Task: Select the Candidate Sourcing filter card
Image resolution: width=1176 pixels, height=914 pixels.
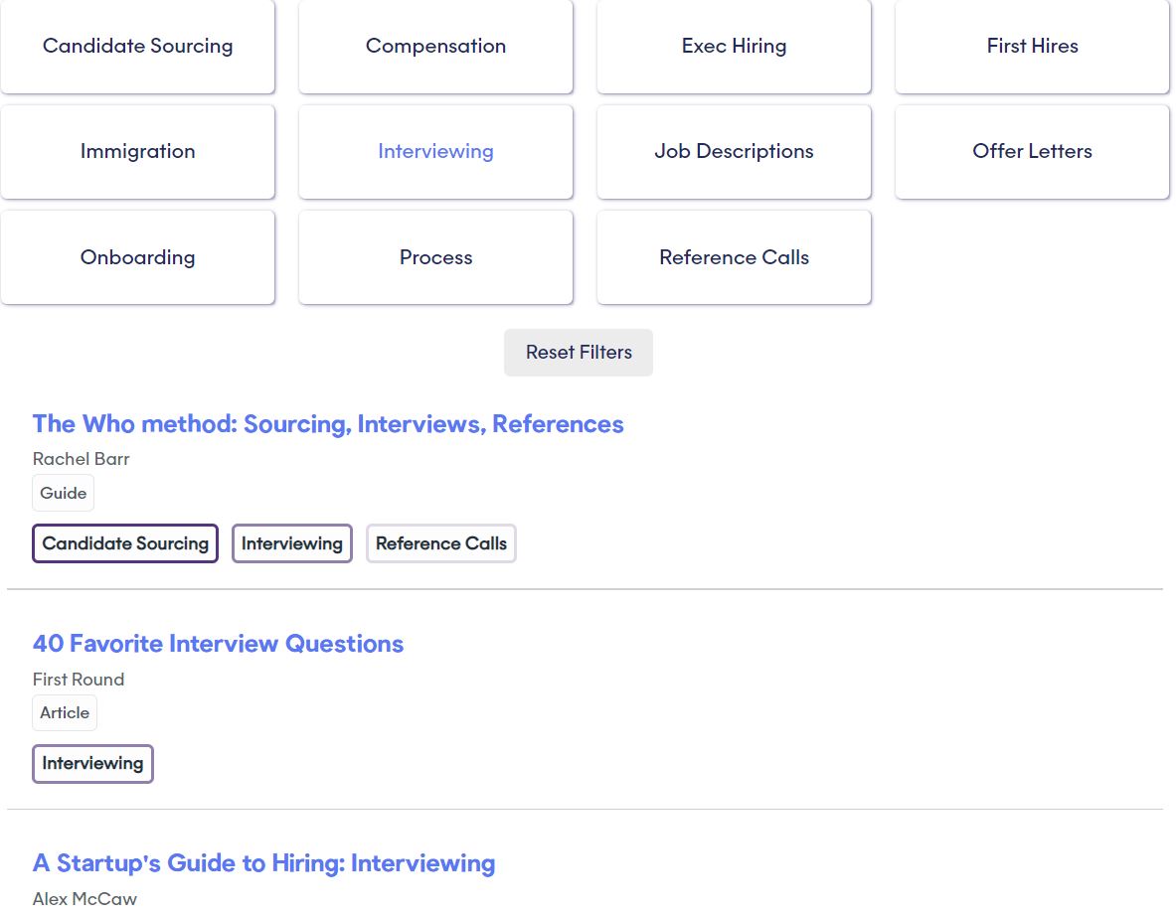Action: 137,47
